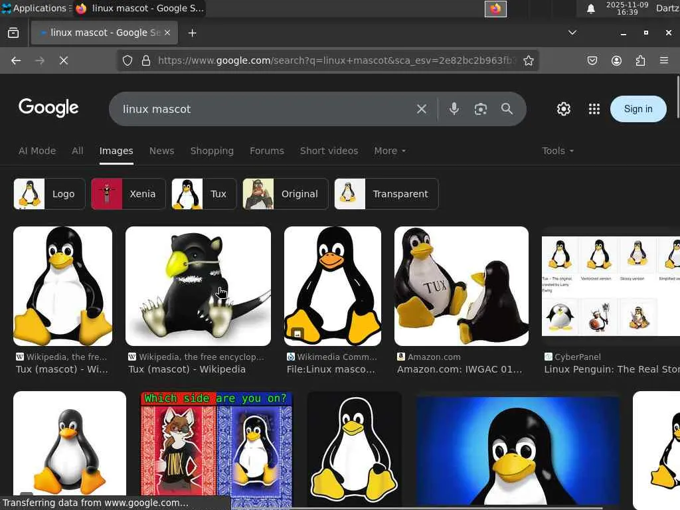Viewport: 680px width, 510px height.
Task: Select the Images tab
Action: [x=116, y=151]
